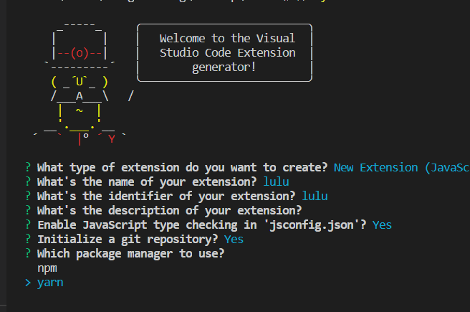Click the yellow Y at robot's feet
The height and width of the screenshot is (312, 470).
[x=111, y=138]
